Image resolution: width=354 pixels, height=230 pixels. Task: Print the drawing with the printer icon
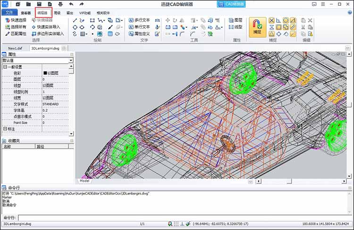click(60, 4)
